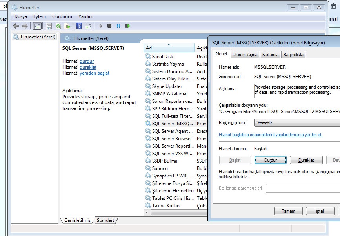Image resolution: width=340 pixels, height=236 pixels.
Task: Select the Hizmetler (Yerel) tree node
Action: (x=34, y=37)
